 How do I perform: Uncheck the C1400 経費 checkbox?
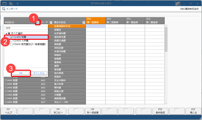[11, 37]
